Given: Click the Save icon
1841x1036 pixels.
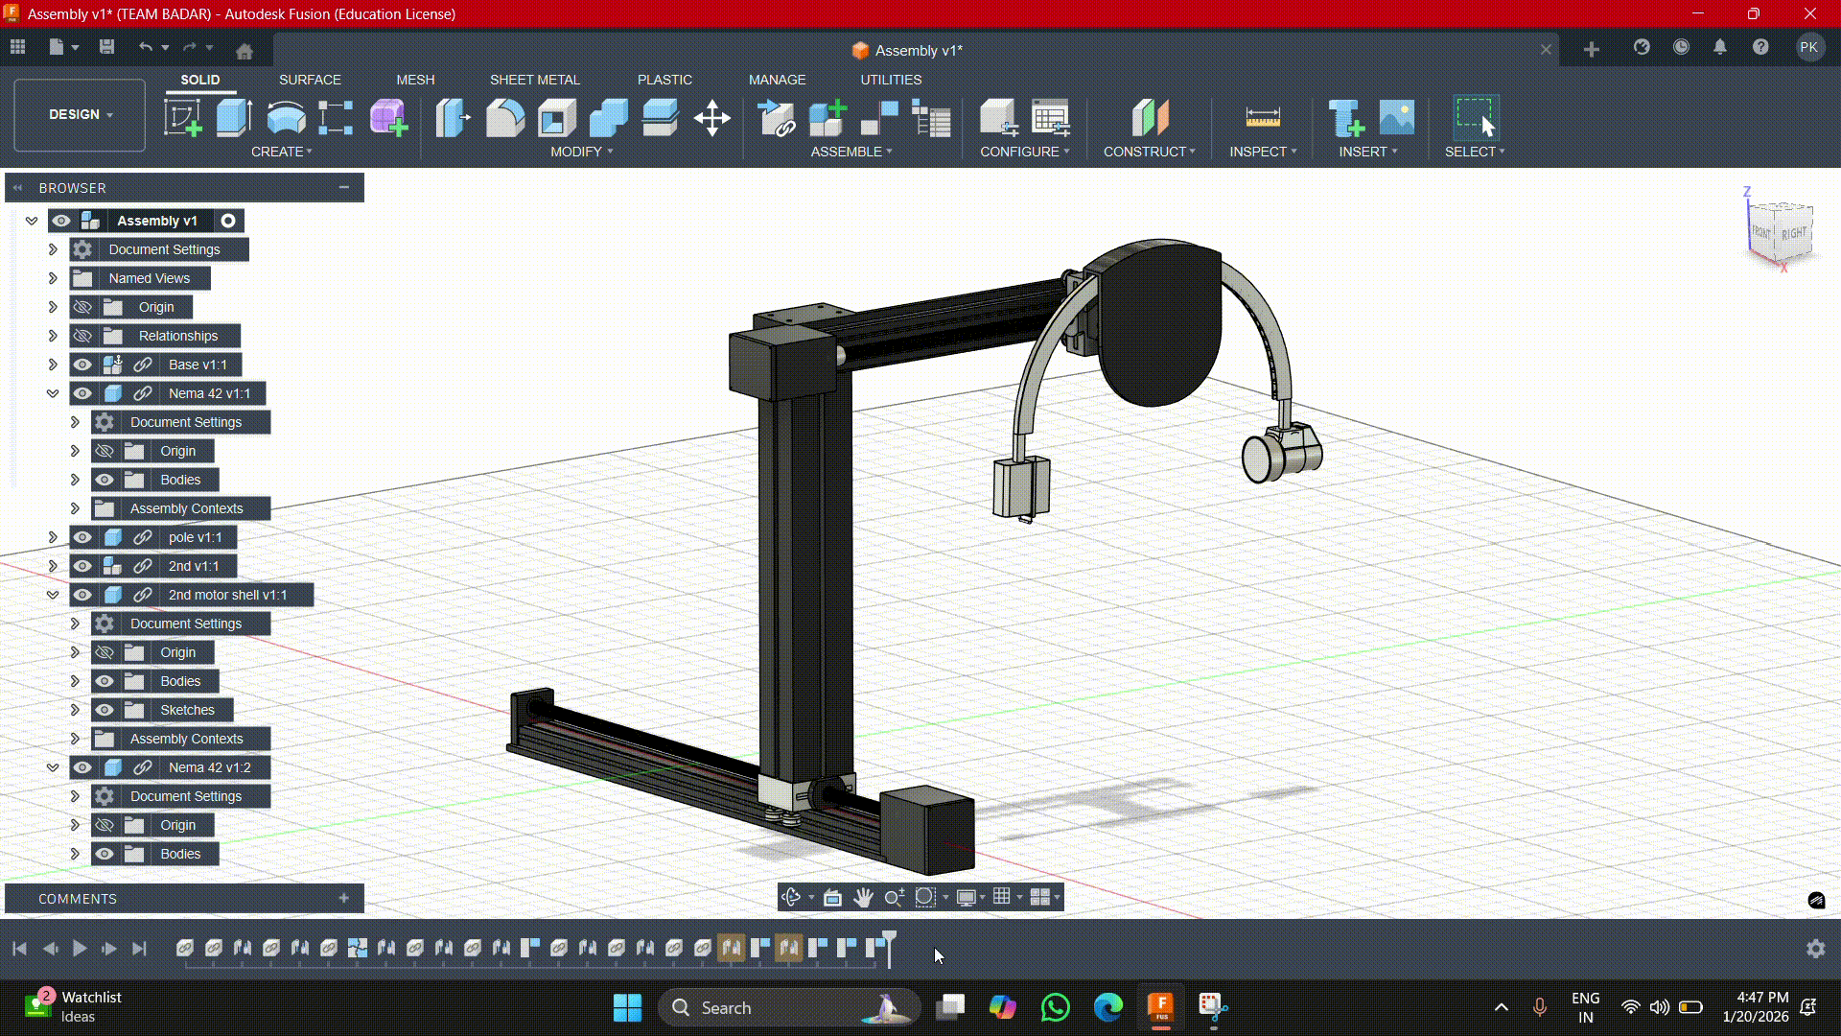Looking at the screenshot, I should (x=106, y=47).
